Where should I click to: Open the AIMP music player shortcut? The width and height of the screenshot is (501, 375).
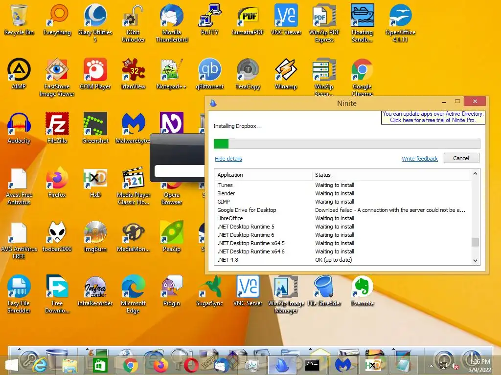point(19,73)
